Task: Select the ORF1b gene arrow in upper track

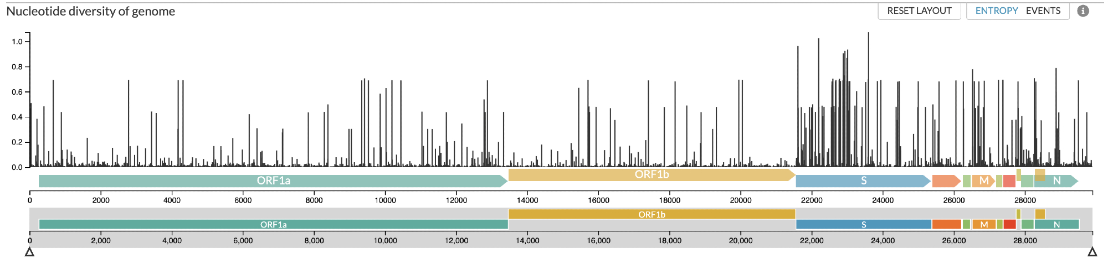Action: coord(652,175)
